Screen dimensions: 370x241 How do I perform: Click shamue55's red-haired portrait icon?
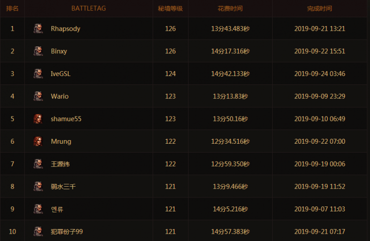(x=38, y=119)
